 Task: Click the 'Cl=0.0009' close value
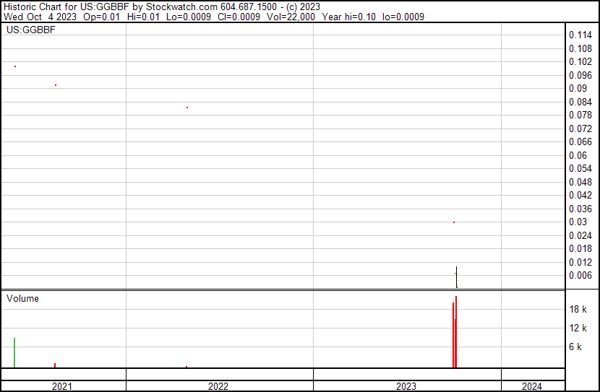[239, 17]
